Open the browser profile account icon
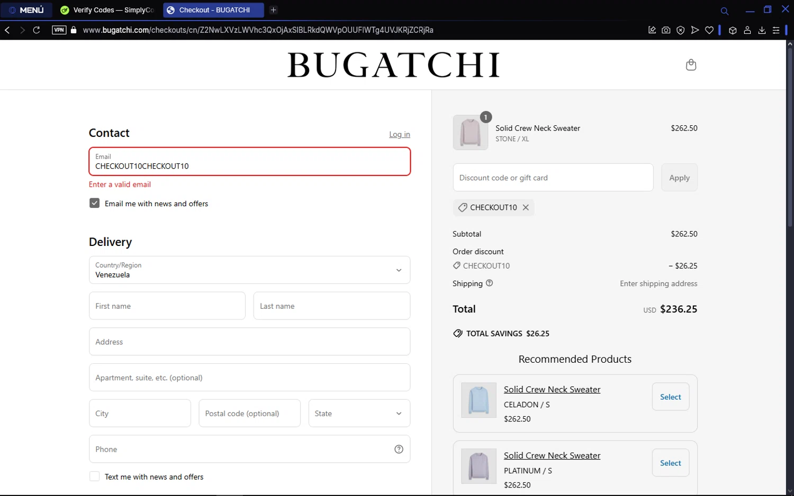794x496 pixels. 747,30
